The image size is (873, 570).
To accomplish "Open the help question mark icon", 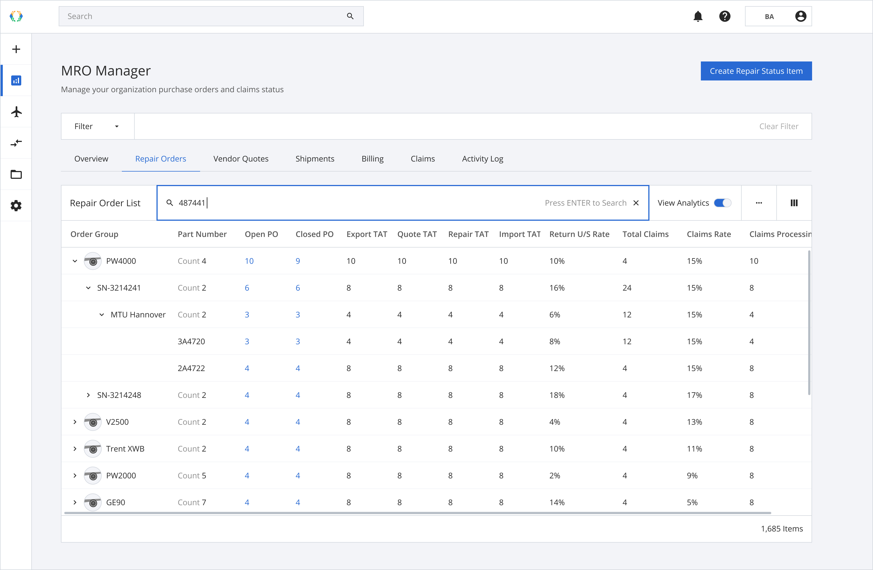I will [x=724, y=16].
